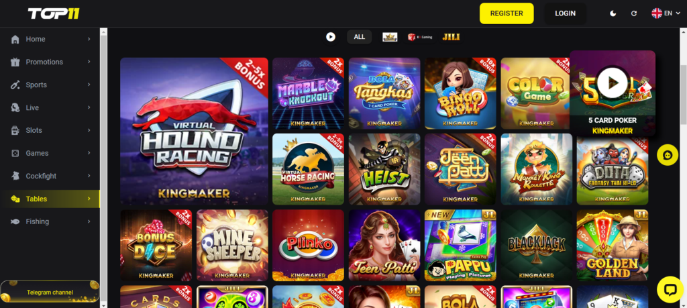Click the refresh icon in header

[633, 13]
